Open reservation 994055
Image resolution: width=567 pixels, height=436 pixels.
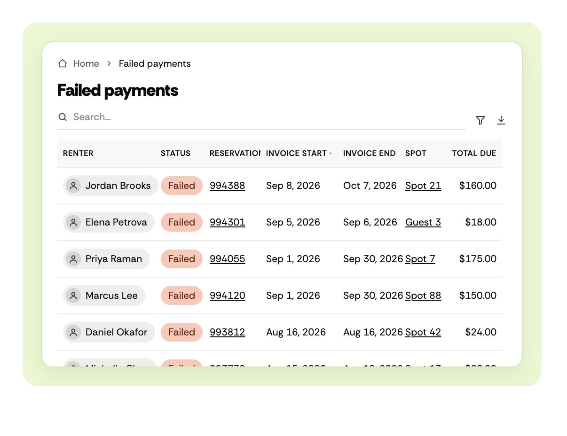(x=227, y=259)
